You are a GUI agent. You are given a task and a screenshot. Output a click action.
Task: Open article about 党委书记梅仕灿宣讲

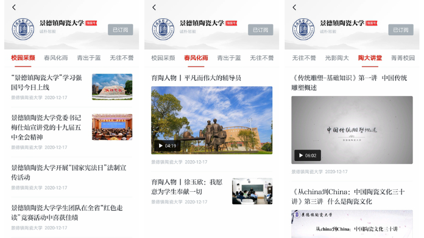46,127
